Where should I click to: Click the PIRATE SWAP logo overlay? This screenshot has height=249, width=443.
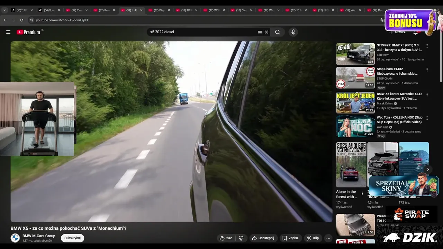coord(412,214)
